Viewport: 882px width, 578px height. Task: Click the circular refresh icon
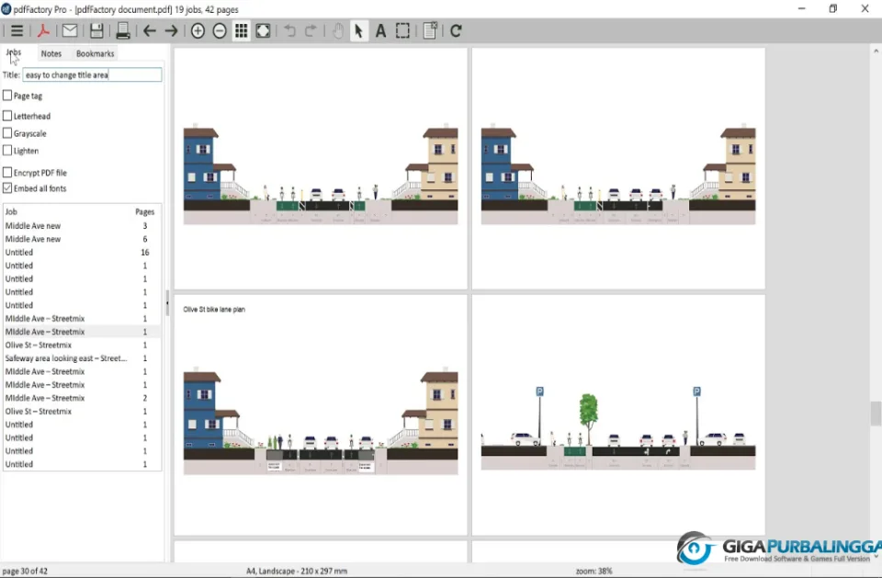tap(456, 31)
